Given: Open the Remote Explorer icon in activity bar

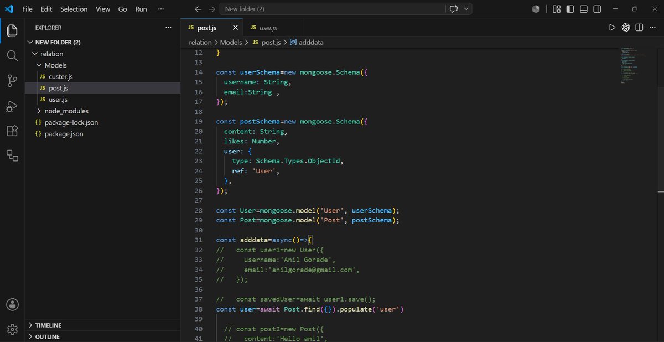Looking at the screenshot, I should 12,156.
